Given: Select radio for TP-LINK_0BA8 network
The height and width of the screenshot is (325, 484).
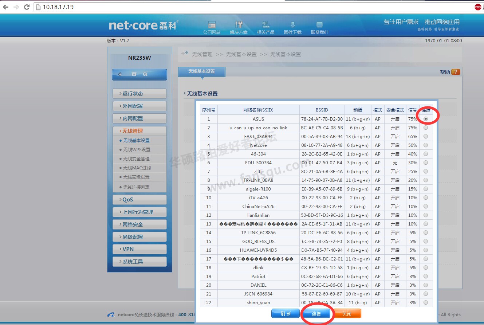Looking at the screenshot, I should pos(426,180).
